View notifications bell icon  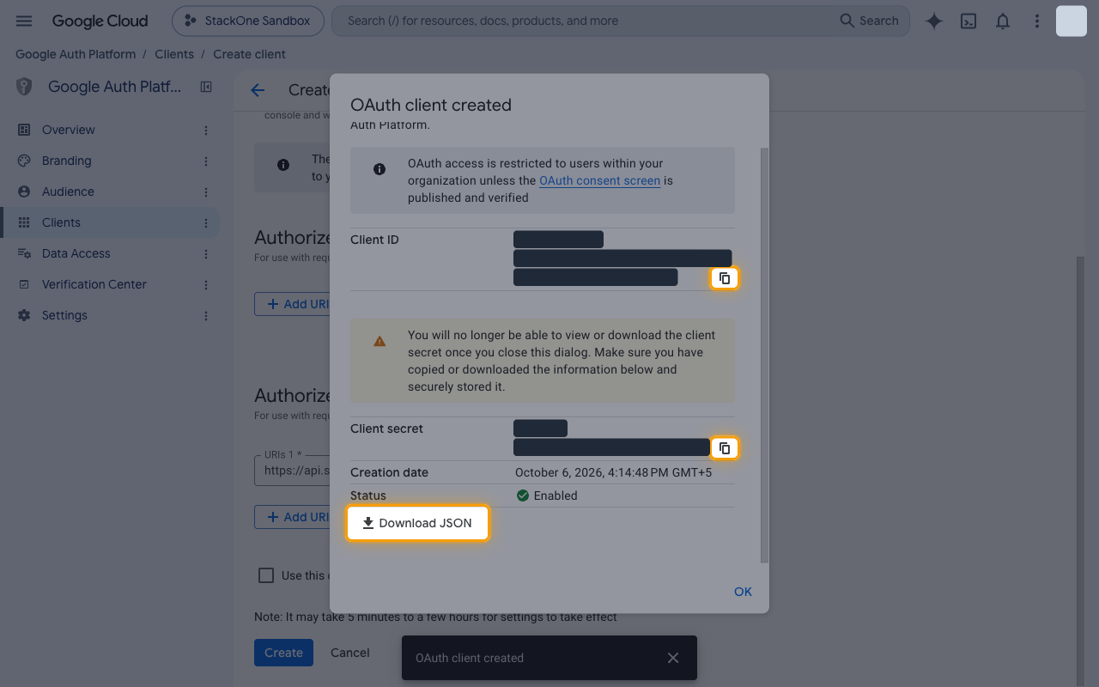(x=1003, y=21)
